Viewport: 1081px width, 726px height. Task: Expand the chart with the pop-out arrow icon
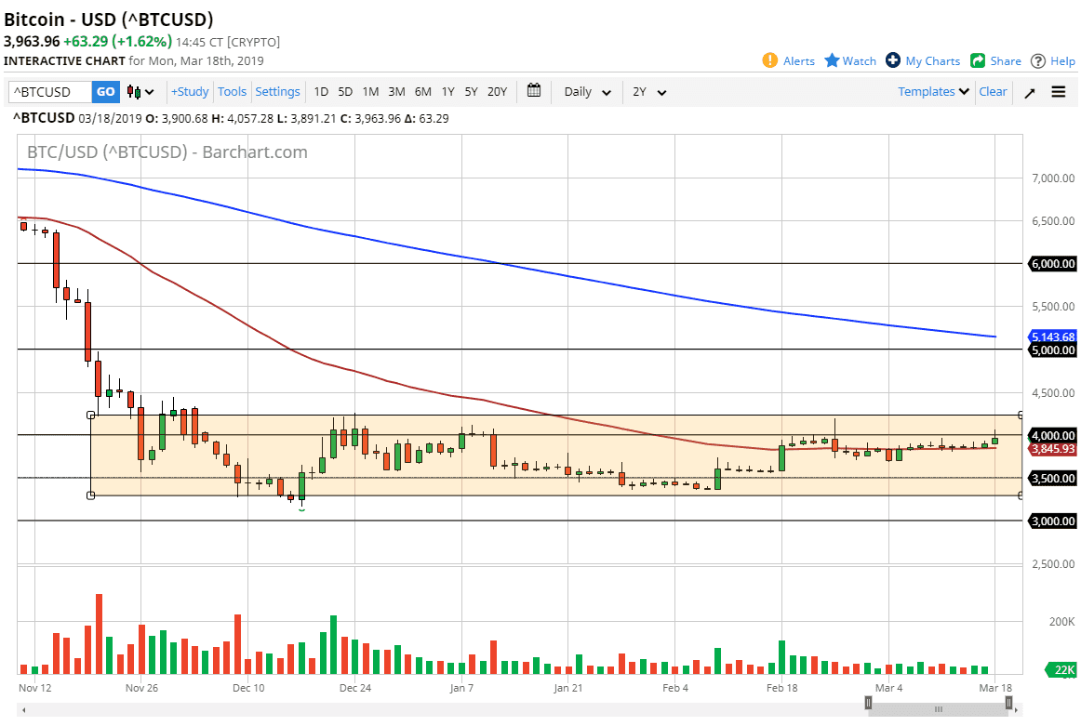coord(1028,92)
